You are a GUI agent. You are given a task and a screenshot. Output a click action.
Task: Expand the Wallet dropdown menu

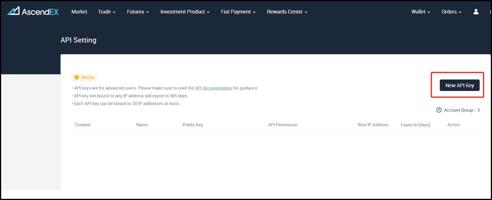pos(421,12)
